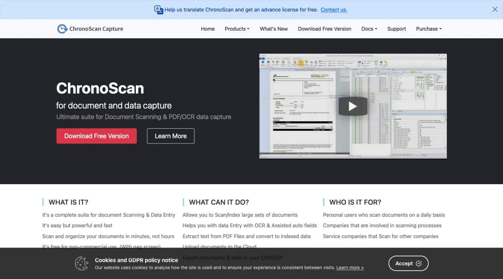Click 'Service companies that Scan for other companies' line

click(x=381, y=236)
